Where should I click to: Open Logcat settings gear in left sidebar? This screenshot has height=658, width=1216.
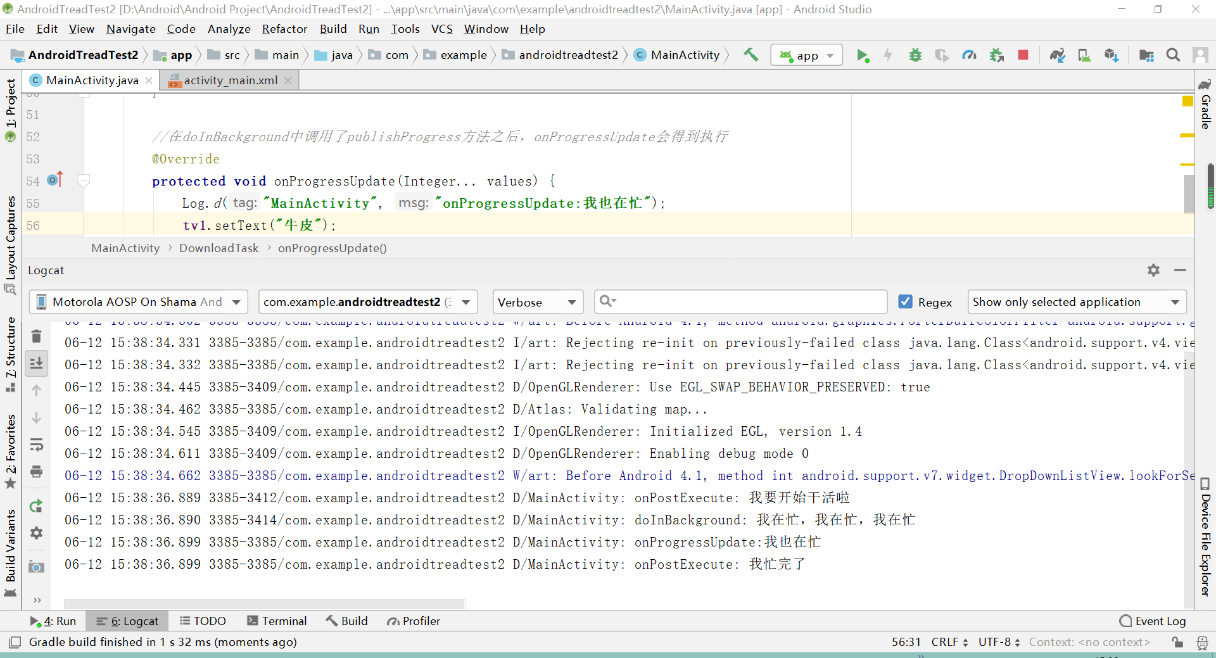[x=37, y=533]
